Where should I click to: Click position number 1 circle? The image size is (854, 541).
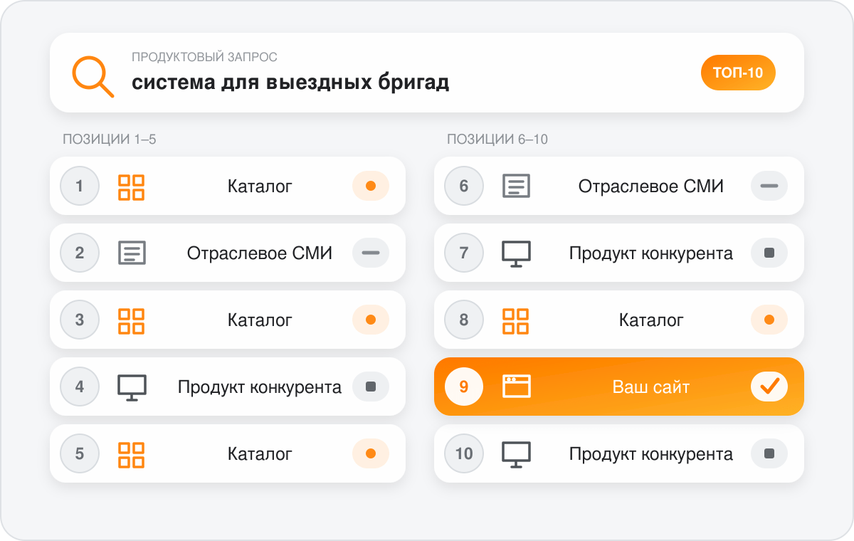(80, 187)
